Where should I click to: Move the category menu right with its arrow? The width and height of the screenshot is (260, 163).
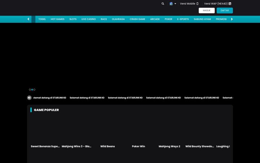point(231,19)
